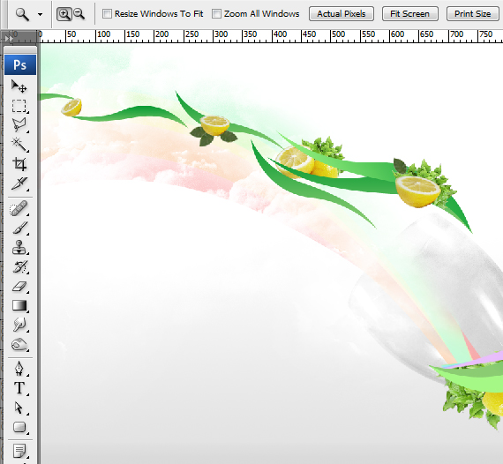Enable Resize Windows To Fit checkbox
Image resolution: width=503 pixels, height=464 pixels.
[107, 14]
